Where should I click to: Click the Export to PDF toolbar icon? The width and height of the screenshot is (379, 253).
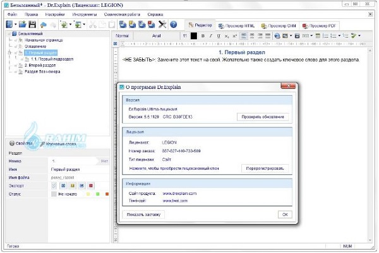click(152, 25)
